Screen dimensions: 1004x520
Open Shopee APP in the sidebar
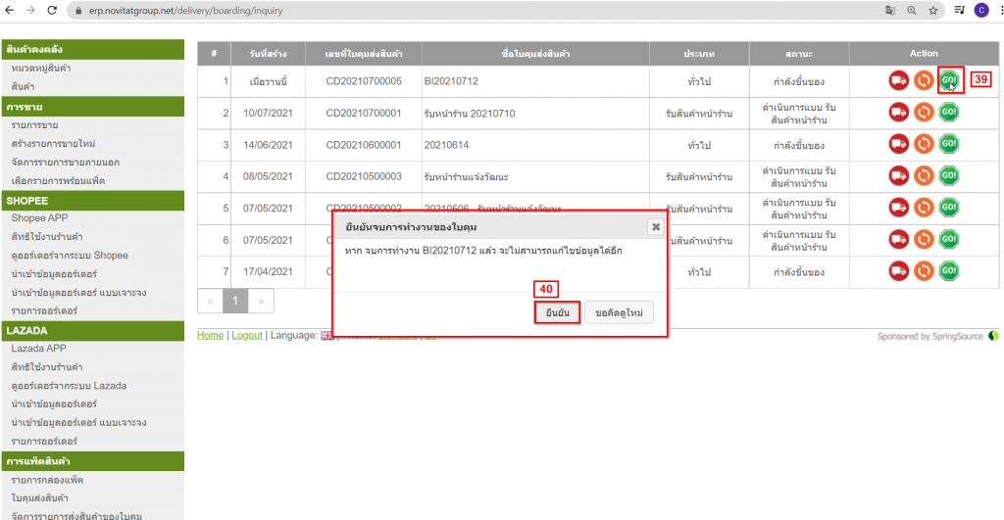[38, 218]
